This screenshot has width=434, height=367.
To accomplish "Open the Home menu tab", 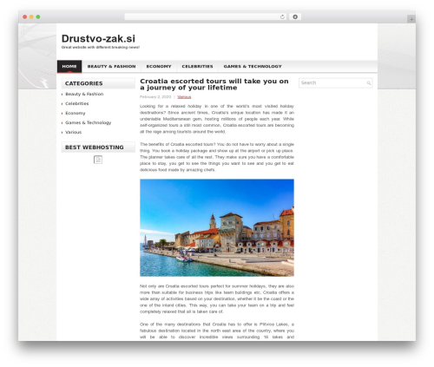I will 69,67.
